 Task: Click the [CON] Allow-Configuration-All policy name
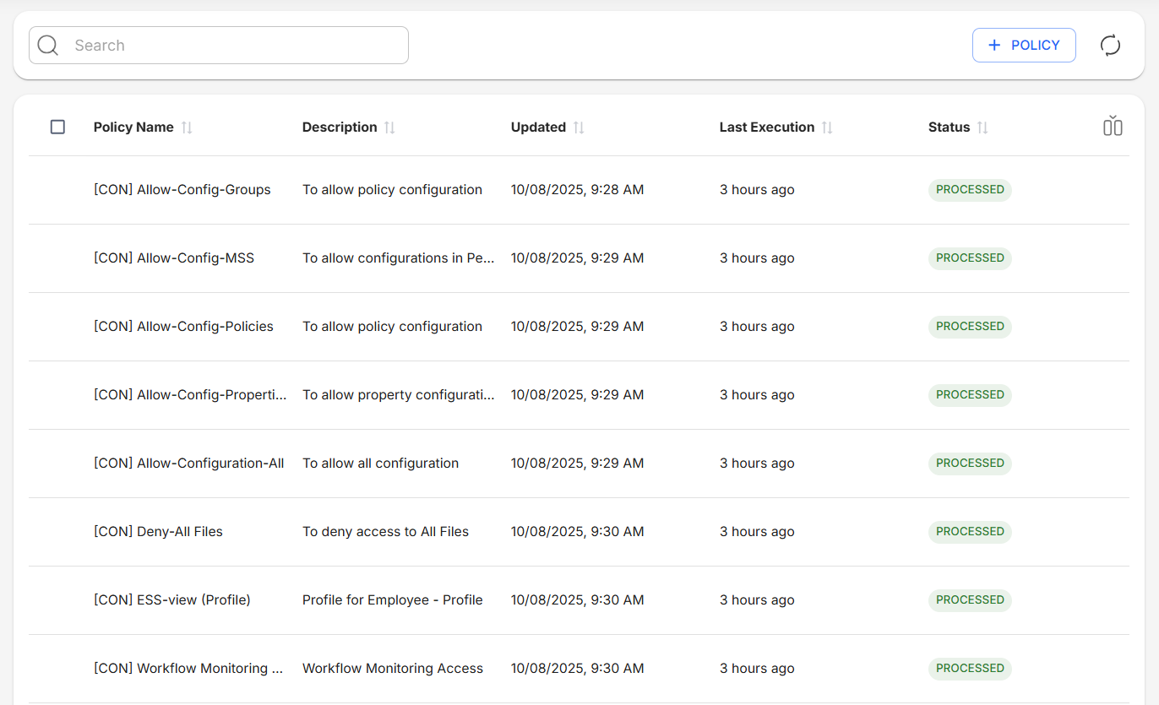tap(188, 464)
